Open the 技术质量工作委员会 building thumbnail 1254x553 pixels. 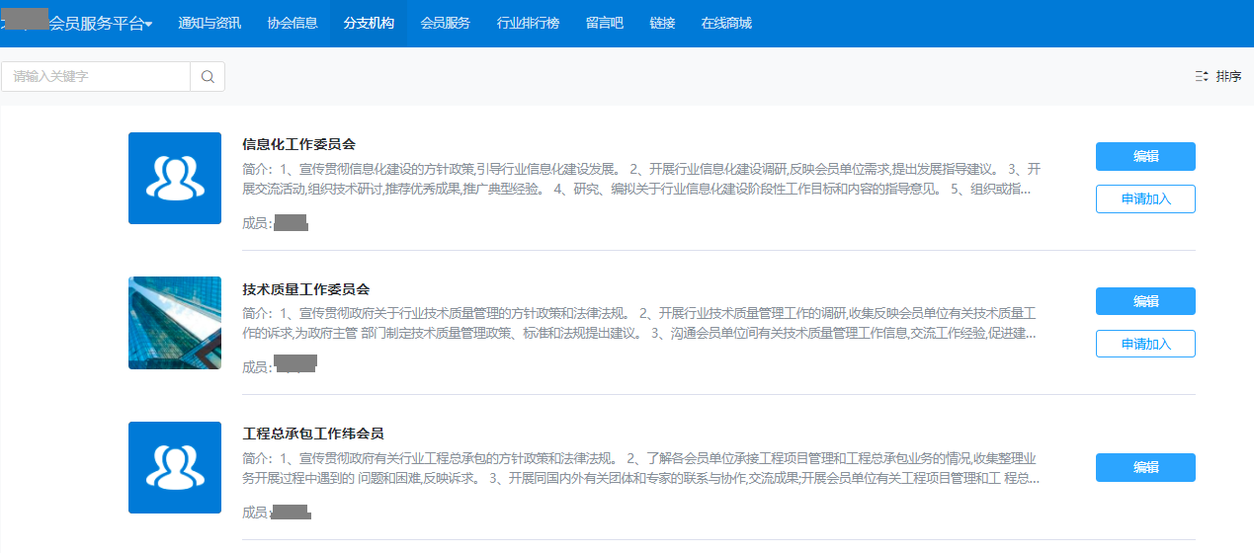(175, 323)
